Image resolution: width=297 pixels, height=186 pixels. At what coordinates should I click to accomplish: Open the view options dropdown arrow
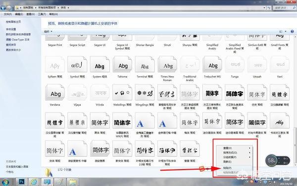coord(286,32)
